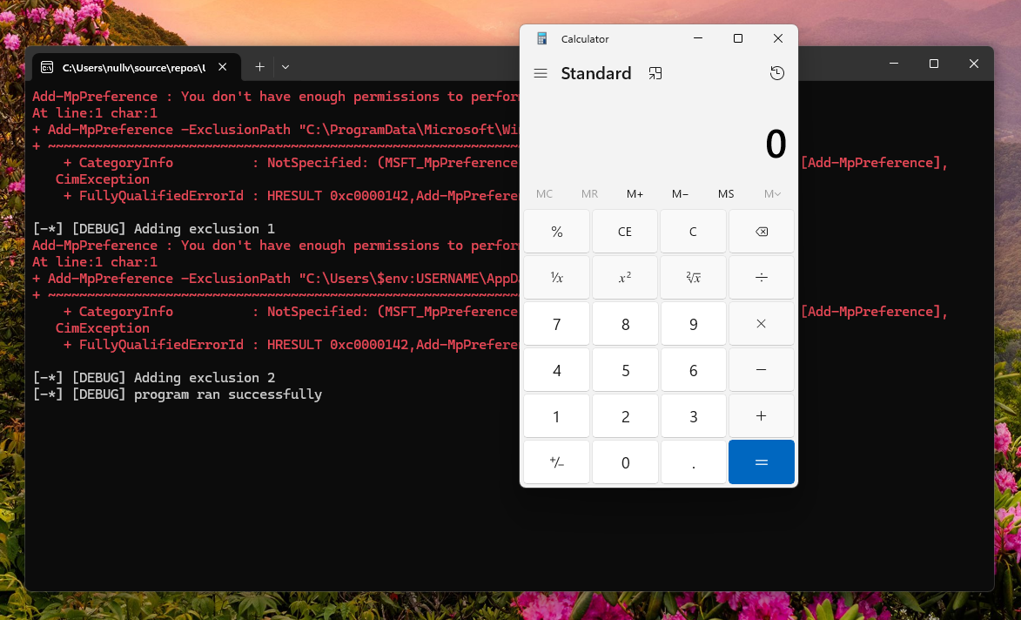
Task: Click text '[DEBUG] Adding exclusion 2'
Action: 173,378
